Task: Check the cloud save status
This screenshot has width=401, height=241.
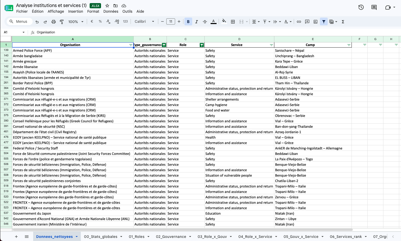Action: 124,6
